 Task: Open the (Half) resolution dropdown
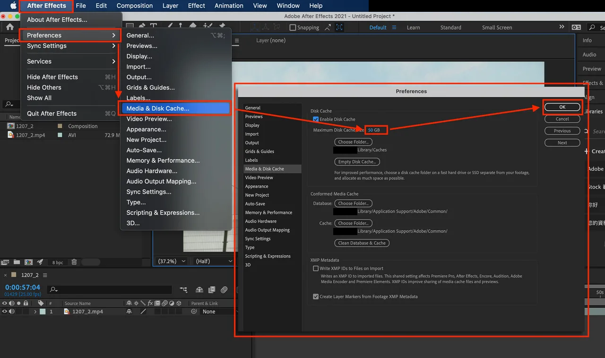[214, 261]
